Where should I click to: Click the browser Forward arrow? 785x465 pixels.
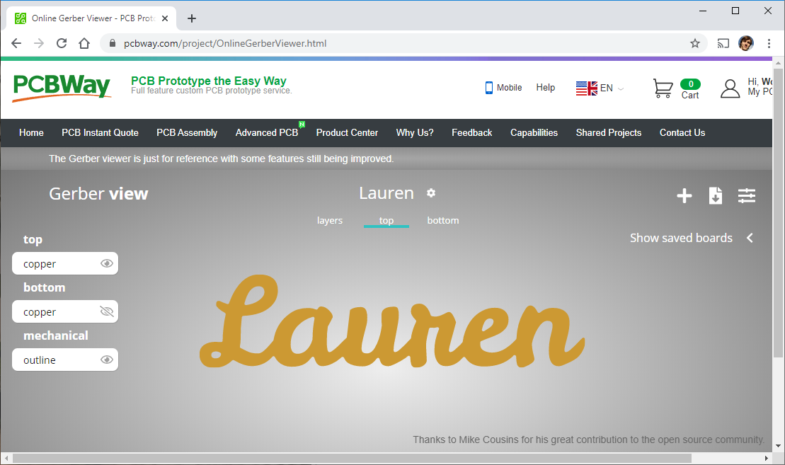(x=38, y=44)
